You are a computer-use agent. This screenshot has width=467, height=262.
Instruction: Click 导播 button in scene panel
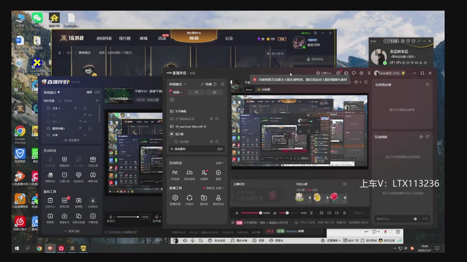tap(206, 84)
